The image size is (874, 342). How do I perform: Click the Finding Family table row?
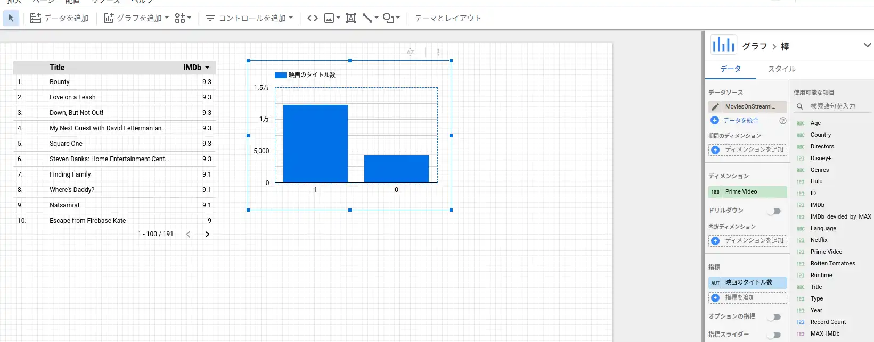(x=115, y=174)
